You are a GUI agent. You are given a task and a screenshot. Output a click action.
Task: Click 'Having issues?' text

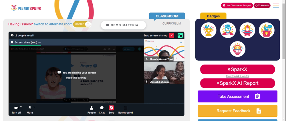(x=21, y=24)
